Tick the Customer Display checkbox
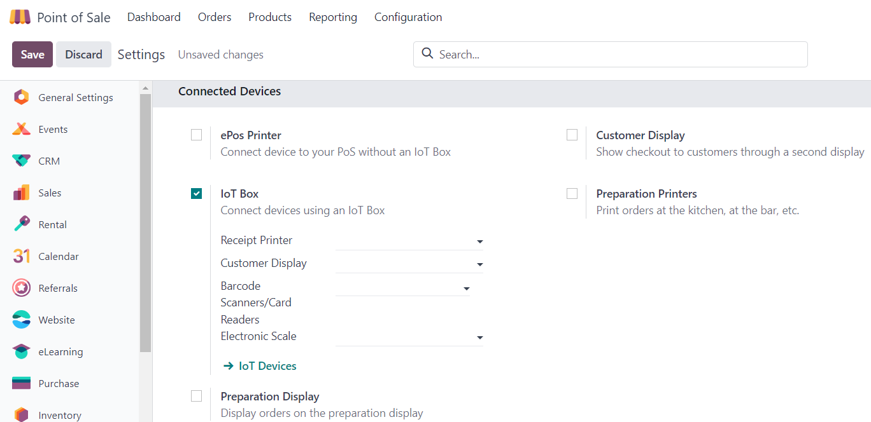Image resolution: width=871 pixels, height=422 pixels. pos(572,135)
